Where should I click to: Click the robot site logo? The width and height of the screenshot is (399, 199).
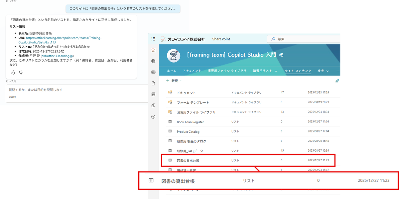173,56
